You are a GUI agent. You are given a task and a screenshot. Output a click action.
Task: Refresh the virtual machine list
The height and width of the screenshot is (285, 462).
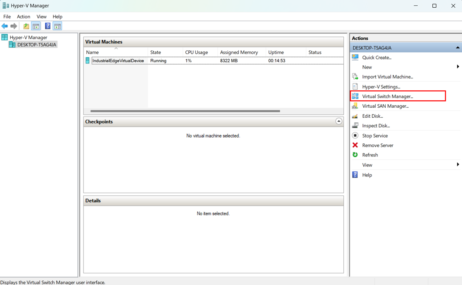pyautogui.click(x=370, y=155)
